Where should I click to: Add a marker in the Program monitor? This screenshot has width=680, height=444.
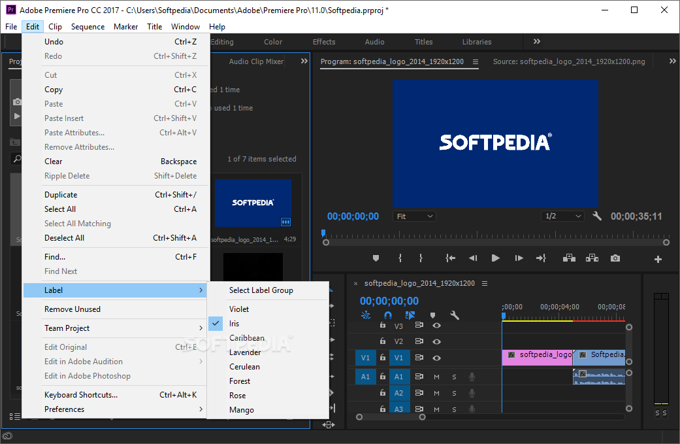click(376, 258)
